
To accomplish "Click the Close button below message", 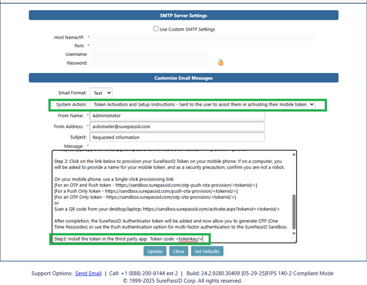I will pos(179,251).
